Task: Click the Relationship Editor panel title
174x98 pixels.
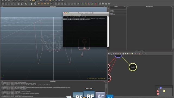Action: (139, 51)
